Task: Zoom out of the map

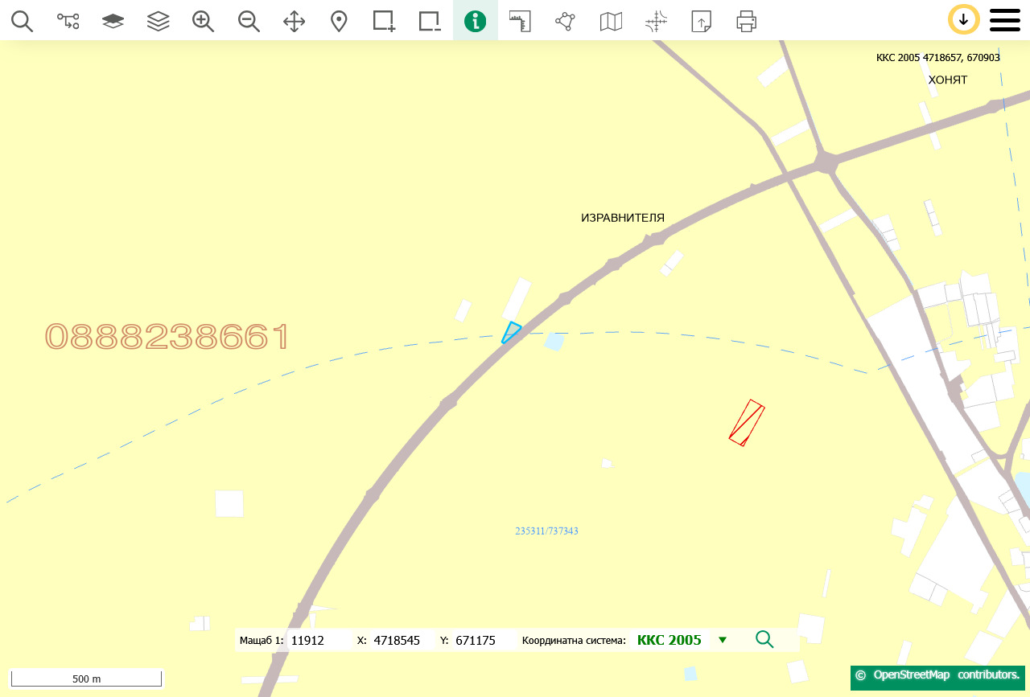Action: [x=249, y=21]
